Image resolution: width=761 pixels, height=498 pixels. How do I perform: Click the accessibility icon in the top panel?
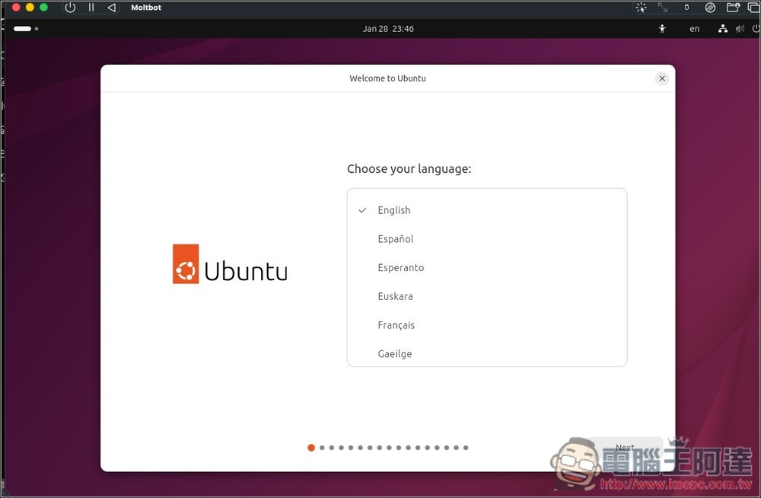(x=661, y=28)
